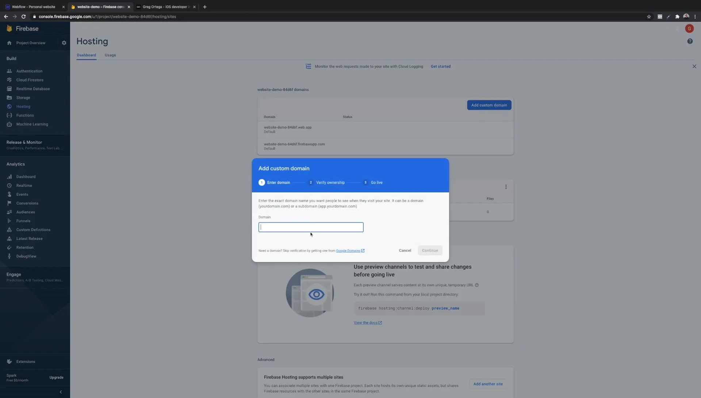Screen dimensions: 701x398
Task: Click the Go live step
Action: point(372,183)
